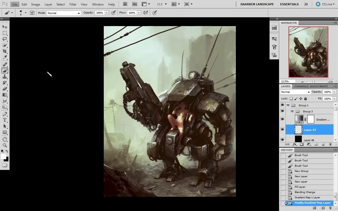Select the Clone Stamp tool
Image resolution: width=338 pixels, height=211 pixels.
(x=5, y=76)
